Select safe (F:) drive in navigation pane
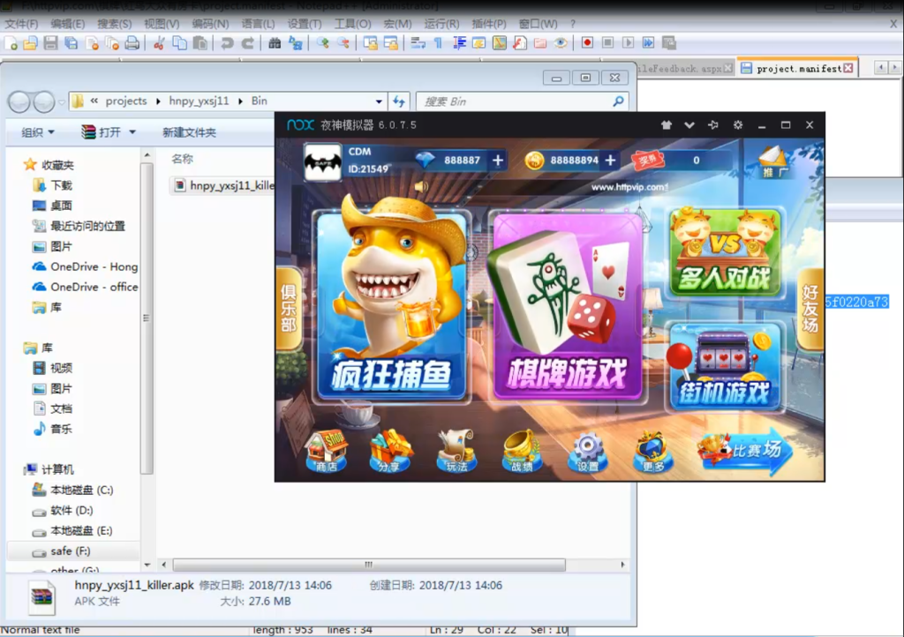 [72, 551]
